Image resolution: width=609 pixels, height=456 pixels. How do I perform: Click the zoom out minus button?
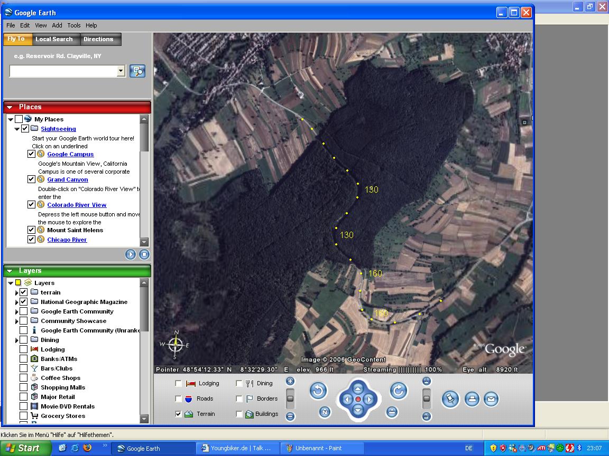click(290, 416)
